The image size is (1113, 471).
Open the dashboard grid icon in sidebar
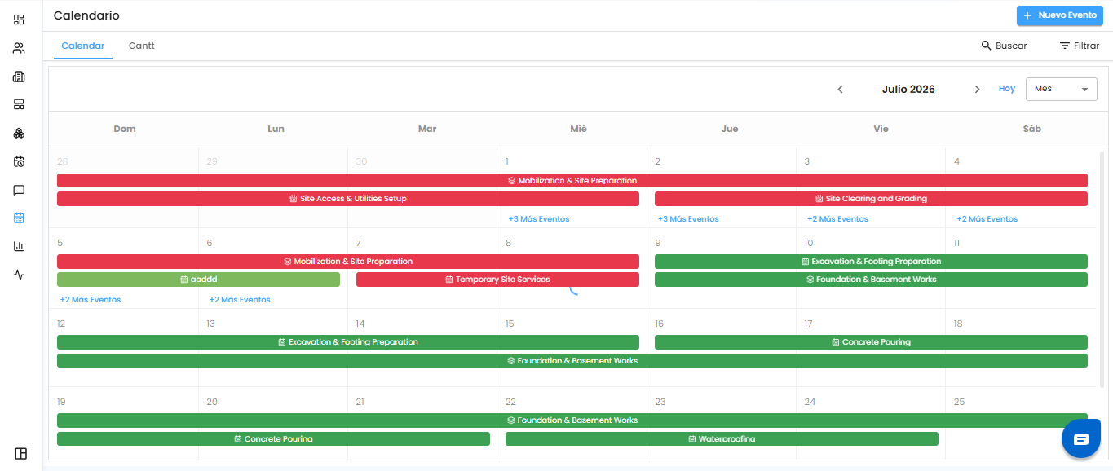click(19, 20)
